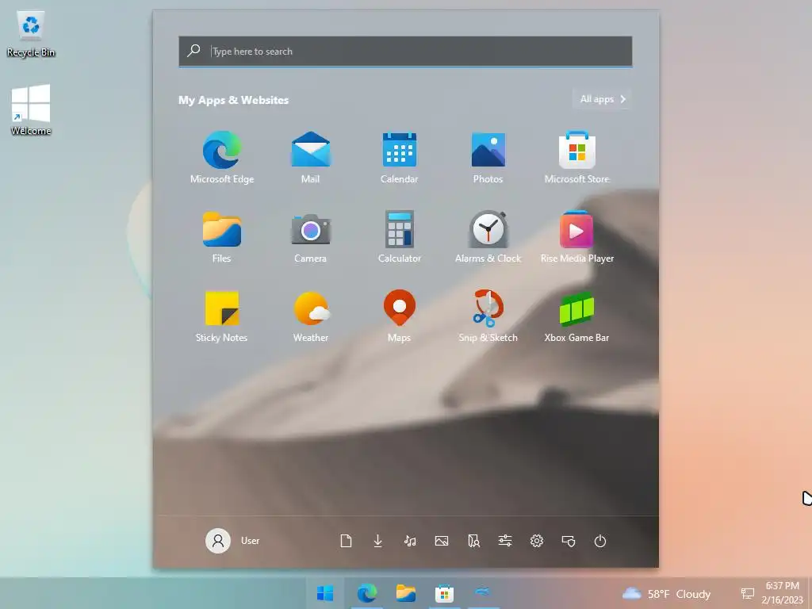Viewport: 812px width, 609px height.
Task: Open Microsoft Edge from Start menu
Action: (222, 157)
